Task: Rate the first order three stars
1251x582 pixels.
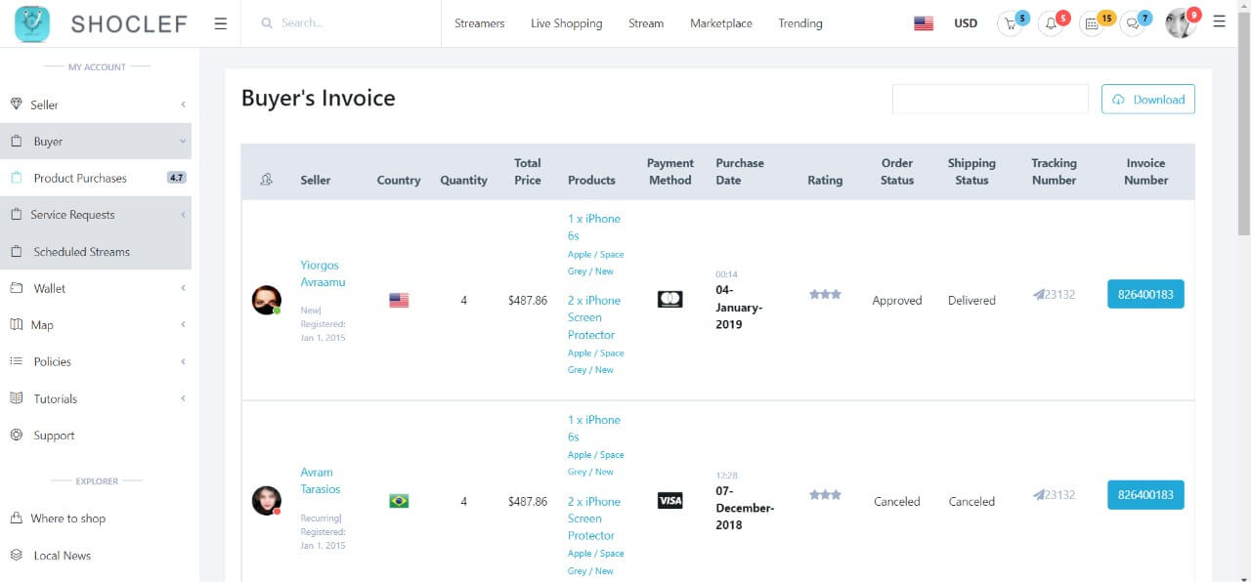Action: click(825, 294)
